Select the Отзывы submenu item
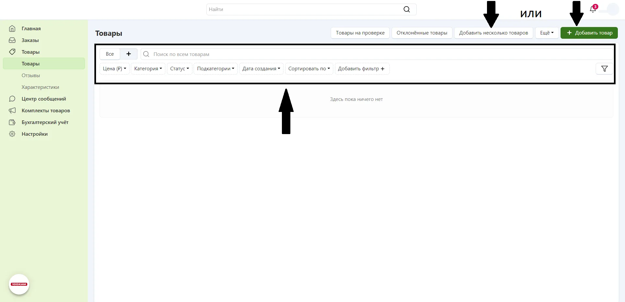 [31, 75]
